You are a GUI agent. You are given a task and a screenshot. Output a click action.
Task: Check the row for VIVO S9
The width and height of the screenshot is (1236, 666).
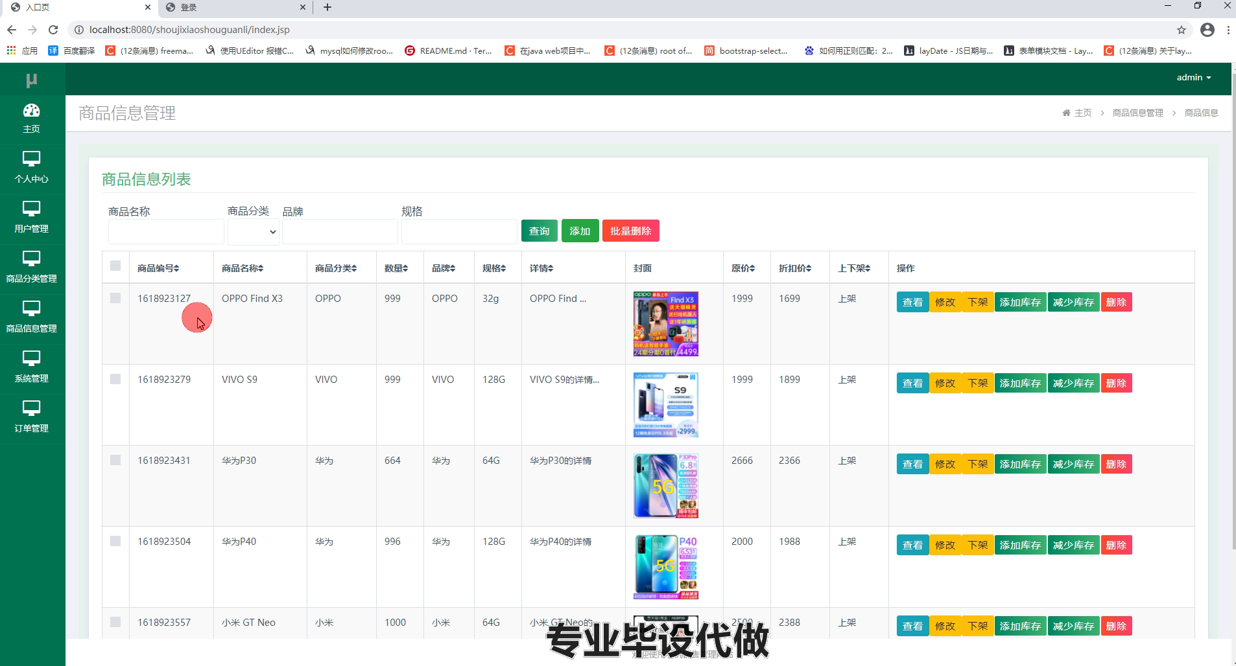115,379
